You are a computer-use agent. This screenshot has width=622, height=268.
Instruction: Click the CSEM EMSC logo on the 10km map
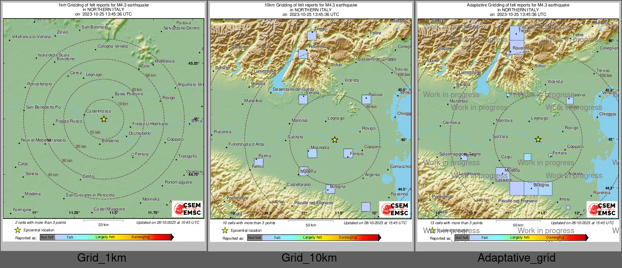point(395,209)
